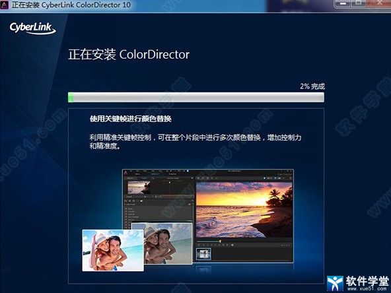Image resolution: width=391 pixels, height=293 pixels.
Task: Click the keyframe description paragraph text
Action: [196, 141]
